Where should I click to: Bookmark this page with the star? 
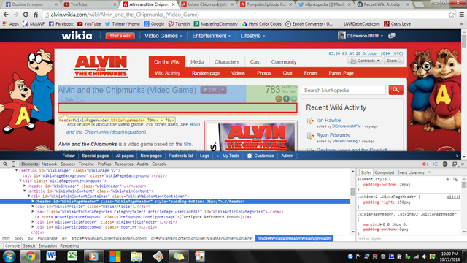451,15
